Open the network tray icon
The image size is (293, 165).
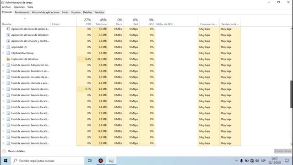click(252, 161)
